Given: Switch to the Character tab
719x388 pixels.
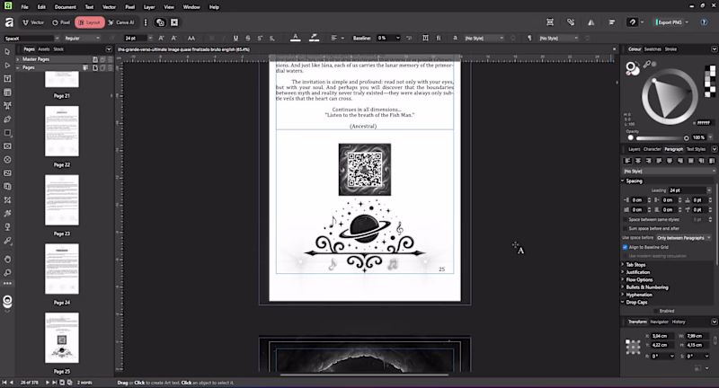Looking at the screenshot, I should tap(652, 149).
